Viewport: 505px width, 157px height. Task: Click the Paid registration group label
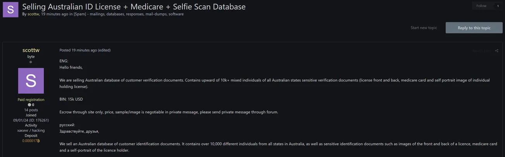pyautogui.click(x=31, y=100)
